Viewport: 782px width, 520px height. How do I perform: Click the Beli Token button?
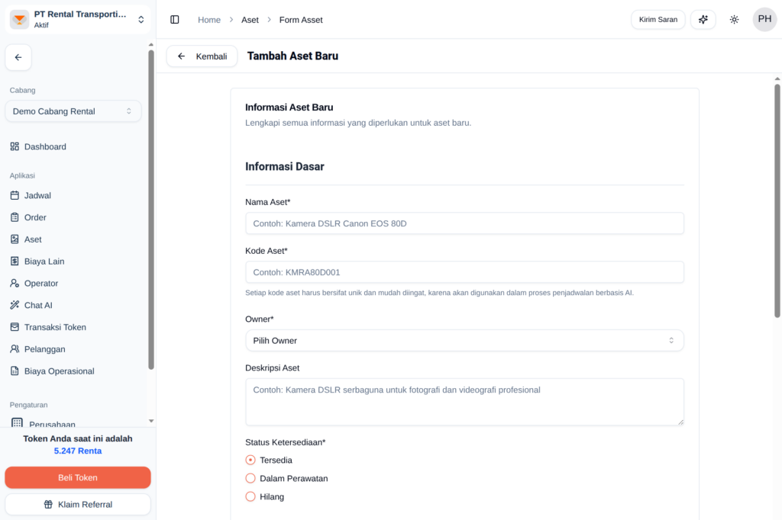78,478
